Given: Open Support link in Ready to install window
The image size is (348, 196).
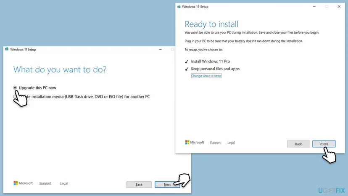Looking at the screenshot, I should [x=215, y=143].
